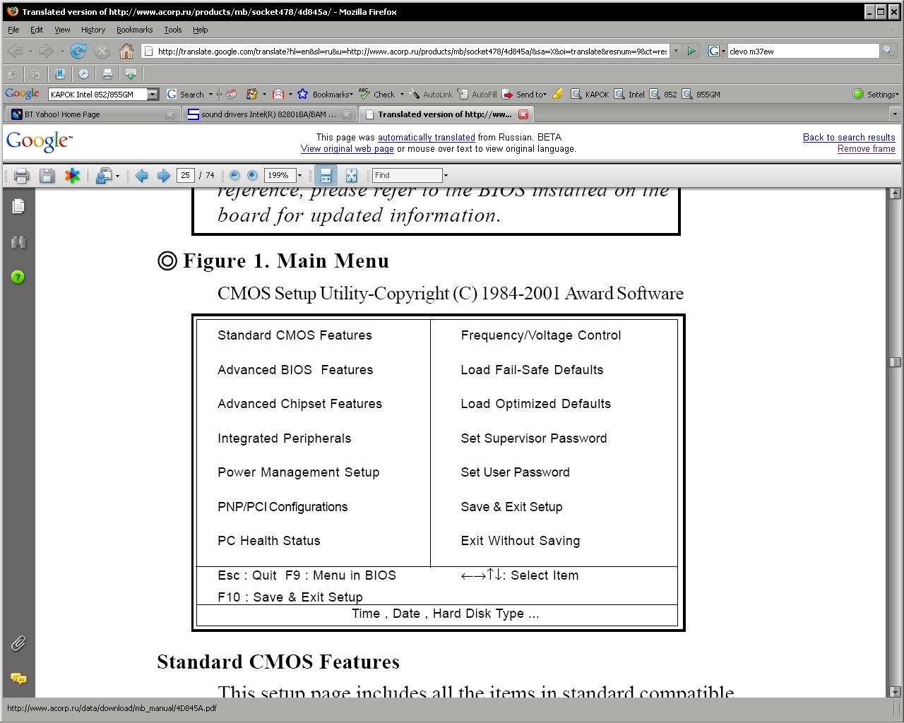Screen dimensions: 904x723
Task: Click the Google toolbar logo
Action: click(22, 94)
